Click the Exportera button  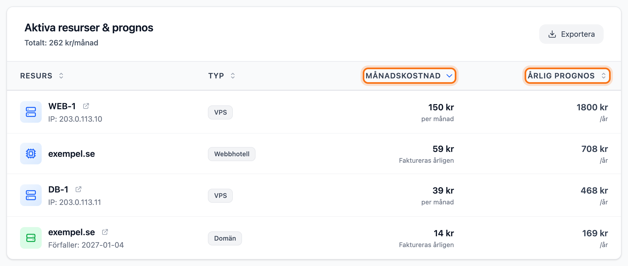point(571,34)
